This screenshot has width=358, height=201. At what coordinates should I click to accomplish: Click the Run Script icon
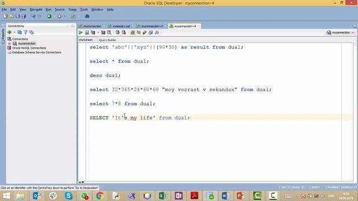point(87,32)
